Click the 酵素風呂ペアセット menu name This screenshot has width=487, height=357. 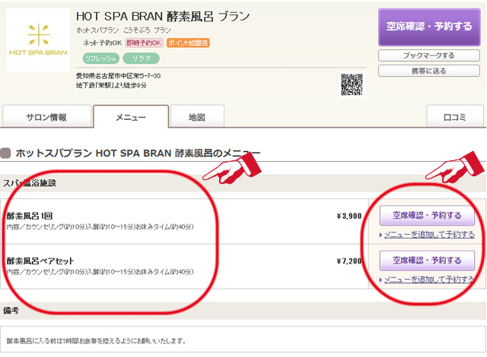point(40,261)
